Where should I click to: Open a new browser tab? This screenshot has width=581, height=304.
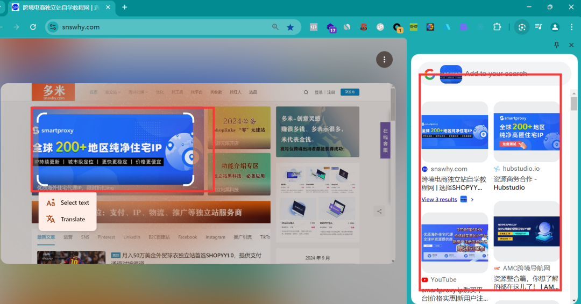tap(124, 8)
